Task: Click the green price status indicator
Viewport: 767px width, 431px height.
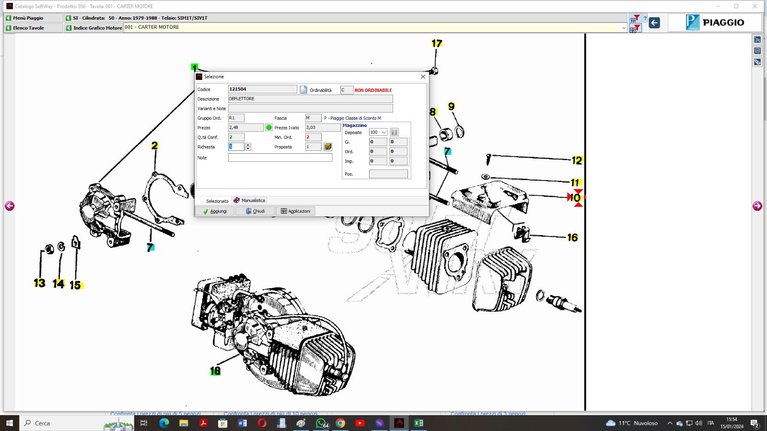Action: point(269,127)
